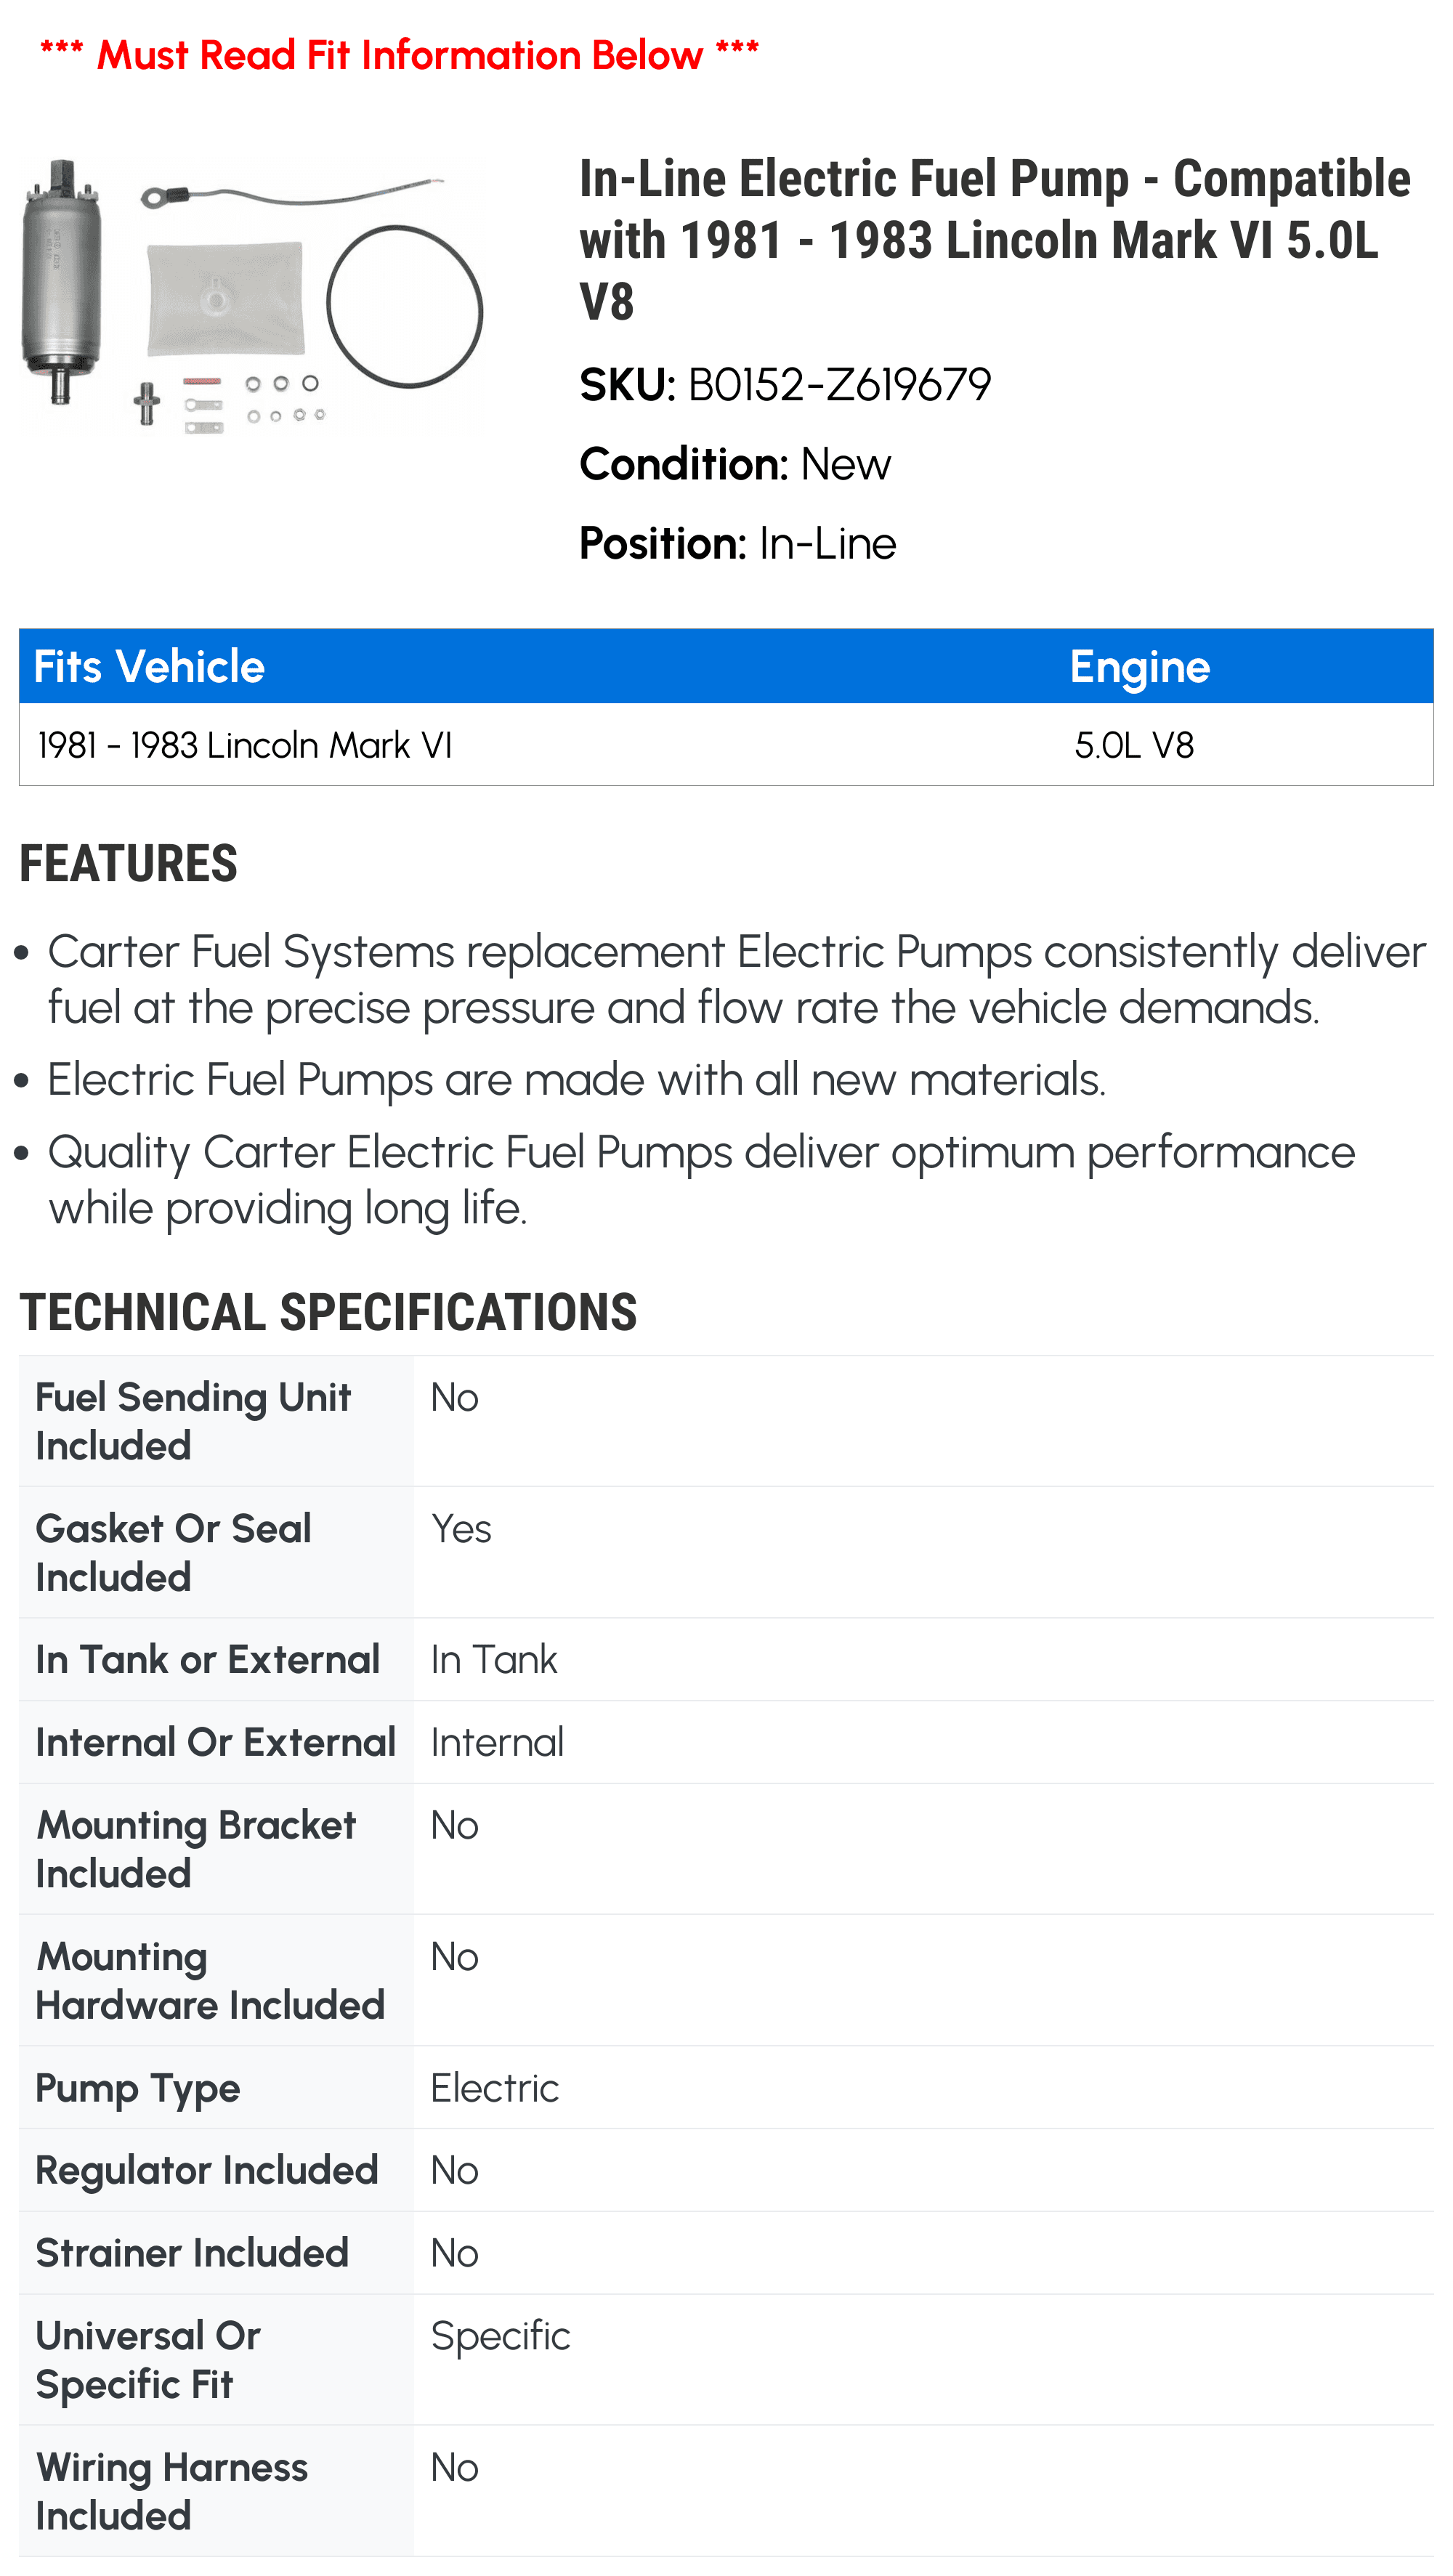Select the 1981 - 1983 Lincoln Mark VI row
The height and width of the screenshot is (2576, 1453).
pyautogui.click(x=726, y=745)
